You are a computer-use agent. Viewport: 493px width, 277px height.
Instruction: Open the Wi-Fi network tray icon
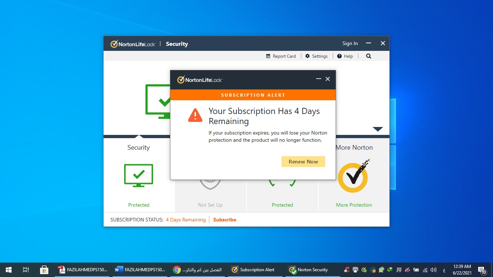pyautogui.click(x=425, y=270)
